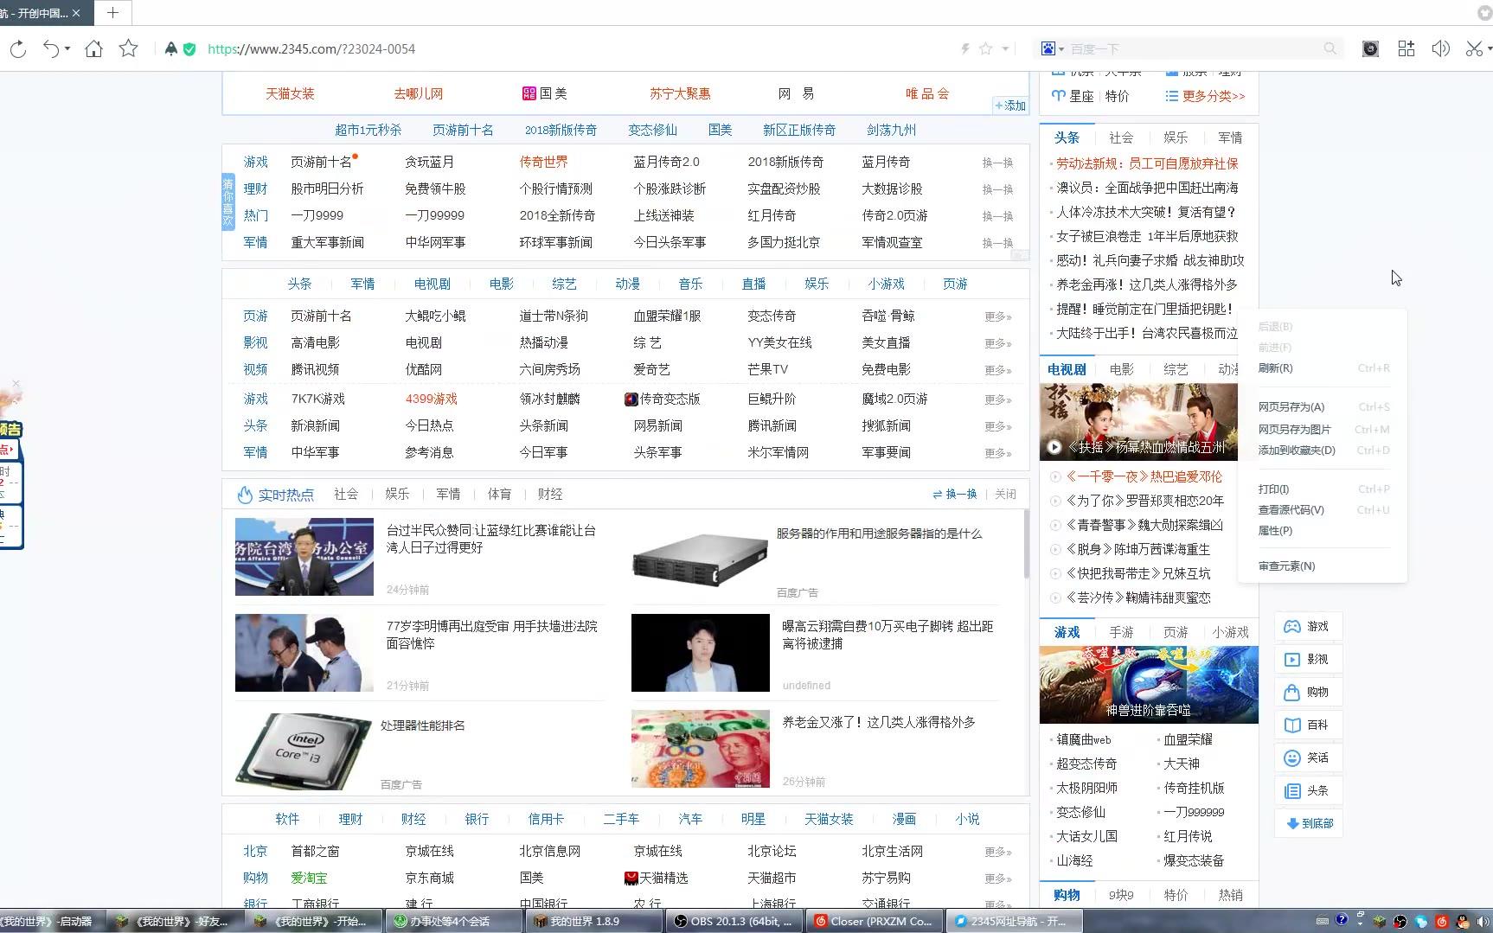Choose 属性(P) from the context menu

click(x=1323, y=531)
